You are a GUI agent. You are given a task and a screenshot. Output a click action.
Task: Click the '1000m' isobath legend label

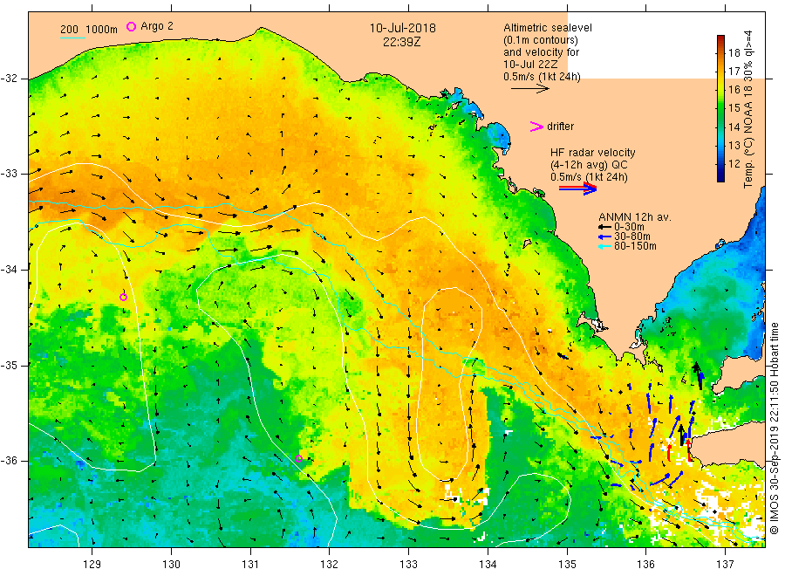(102, 30)
